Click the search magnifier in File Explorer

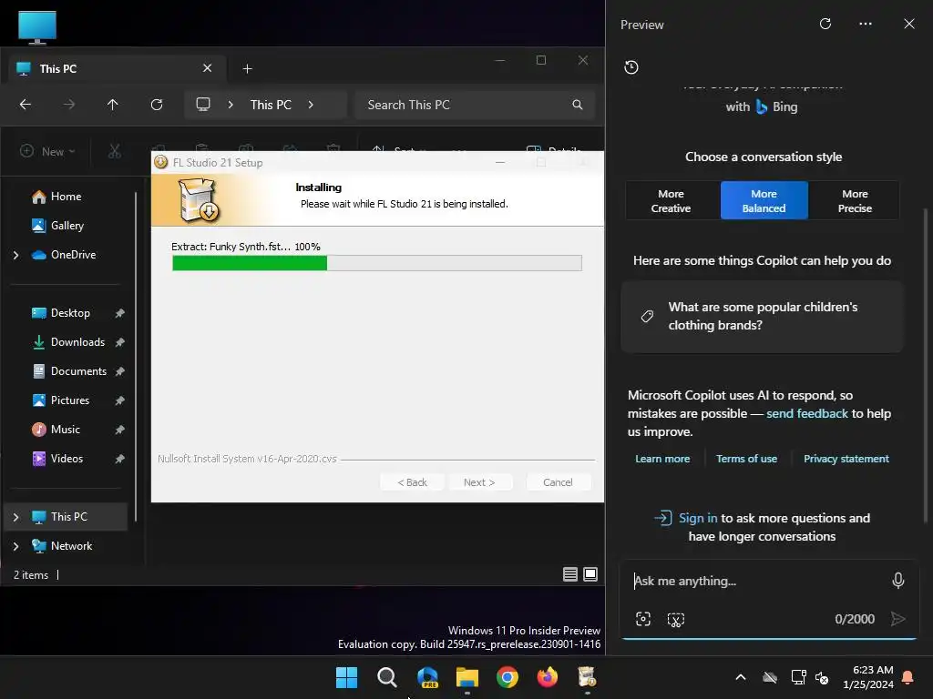pyautogui.click(x=577, y=105)
